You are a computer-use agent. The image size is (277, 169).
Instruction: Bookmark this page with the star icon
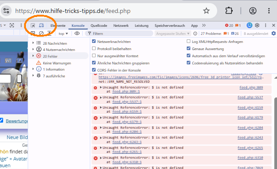tap(206, 11)
